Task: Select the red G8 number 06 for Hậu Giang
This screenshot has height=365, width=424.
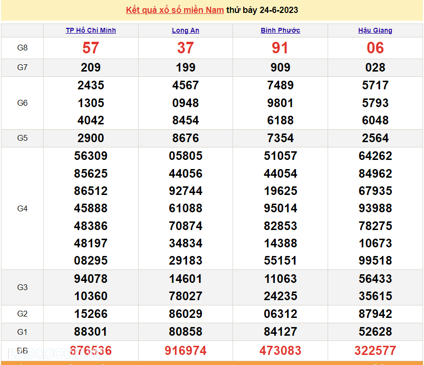Action: (375, 48)
